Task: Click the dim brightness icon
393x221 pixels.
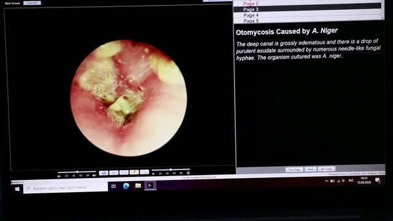Action: point(153,174)
